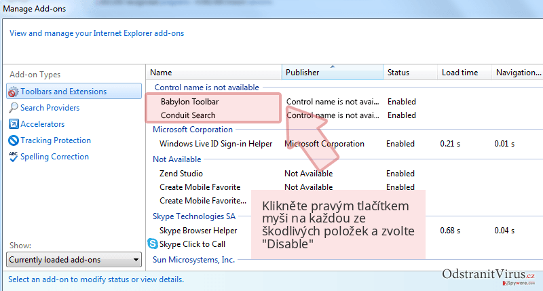Click the Search Providers magnifier icon
This screenshot has height=291, width=543.
coord(13,108)
